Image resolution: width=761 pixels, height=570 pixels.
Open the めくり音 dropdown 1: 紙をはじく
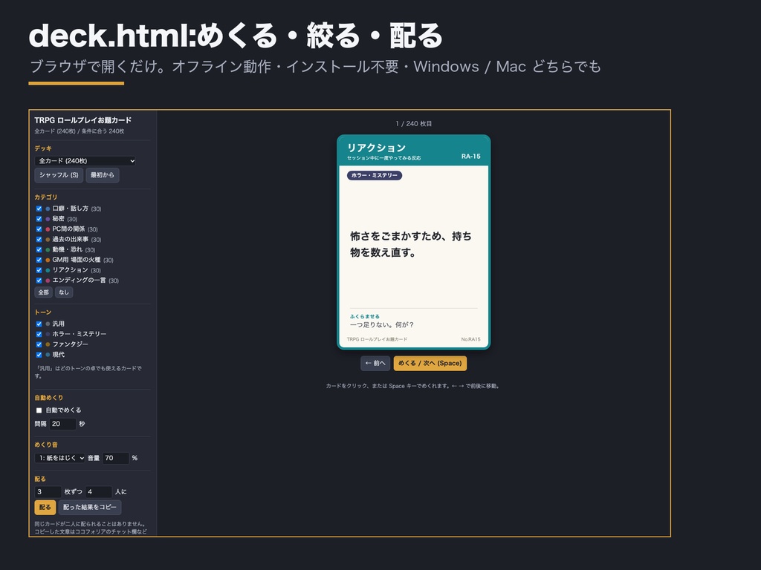click(59, 458)
